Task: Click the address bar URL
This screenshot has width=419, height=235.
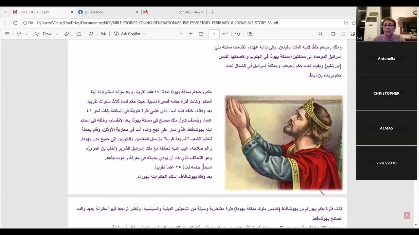Action: [x=157, y=23]
